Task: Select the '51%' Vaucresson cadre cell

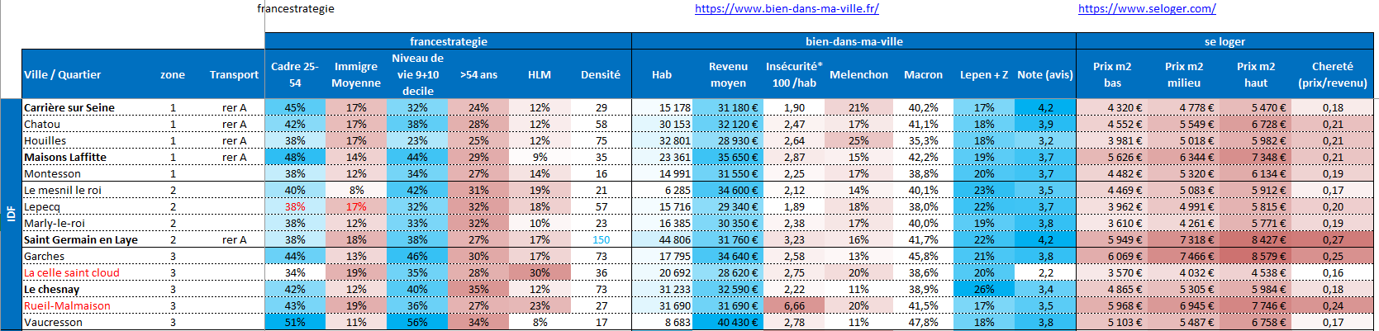Action: pyautogui.click(x=295, y=322)
